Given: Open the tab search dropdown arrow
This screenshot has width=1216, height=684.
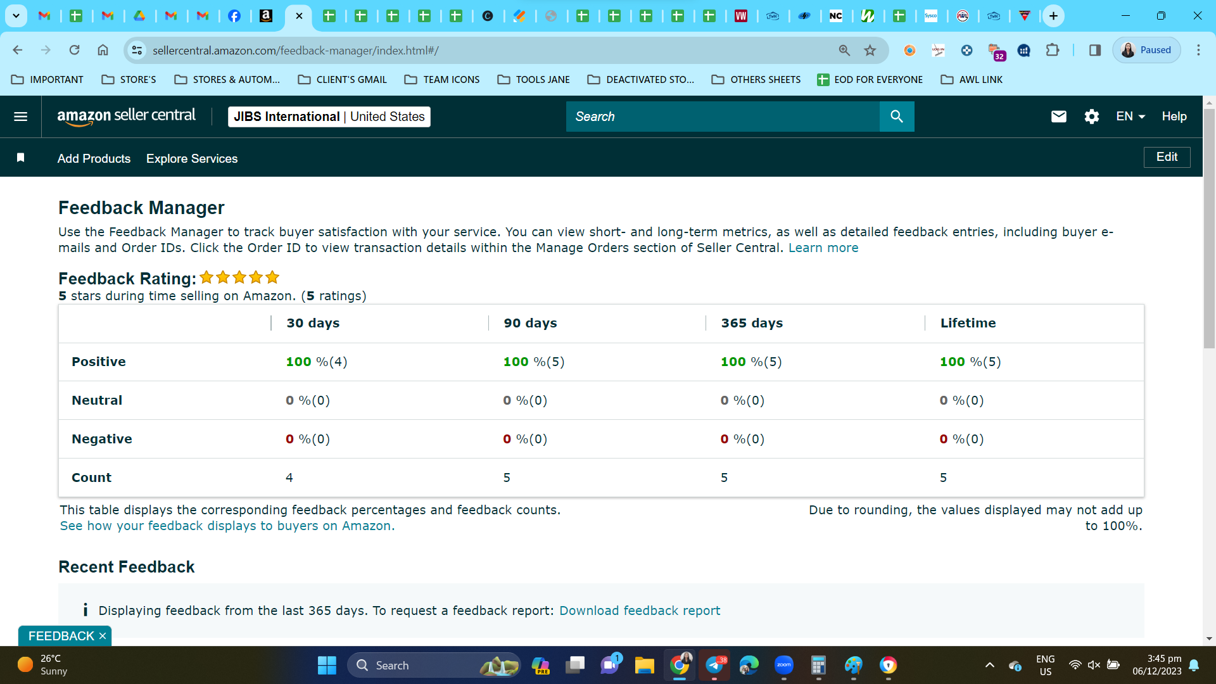Looking at the screenshot, I should [x=16, y=16].
